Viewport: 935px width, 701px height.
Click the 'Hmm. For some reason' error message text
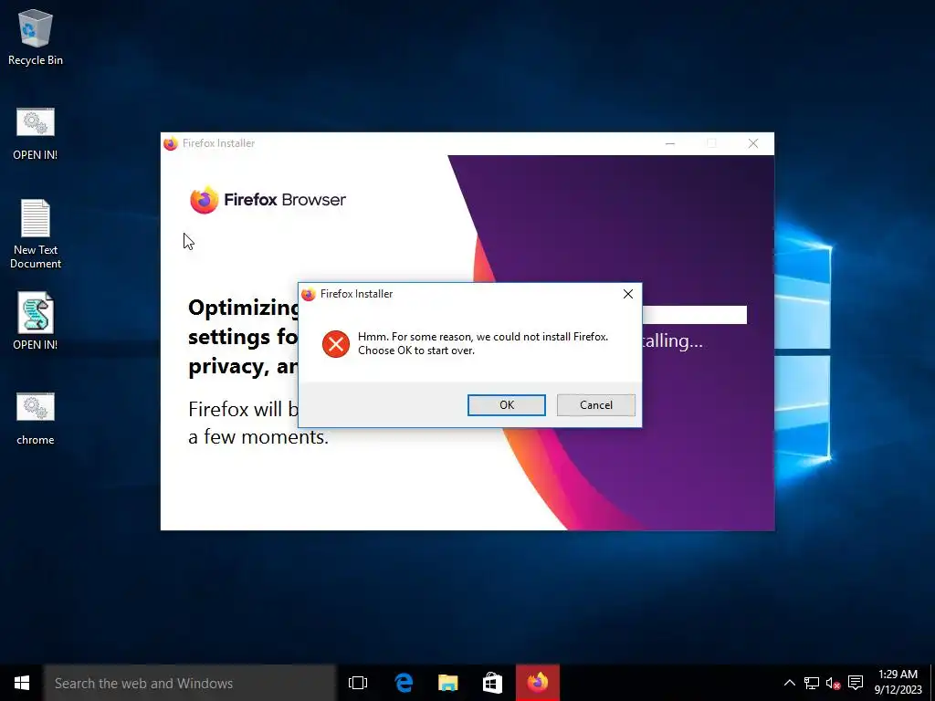(x=482, y=343)
